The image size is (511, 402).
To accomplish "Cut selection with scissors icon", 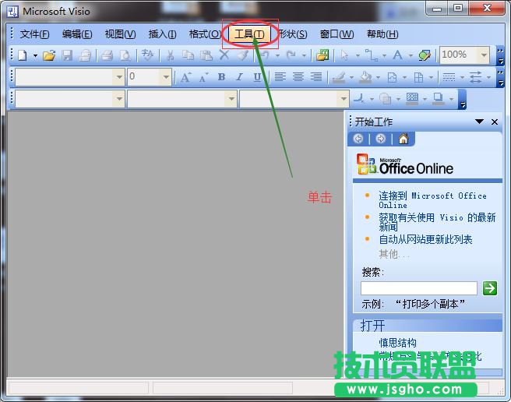I will [170, 55].
